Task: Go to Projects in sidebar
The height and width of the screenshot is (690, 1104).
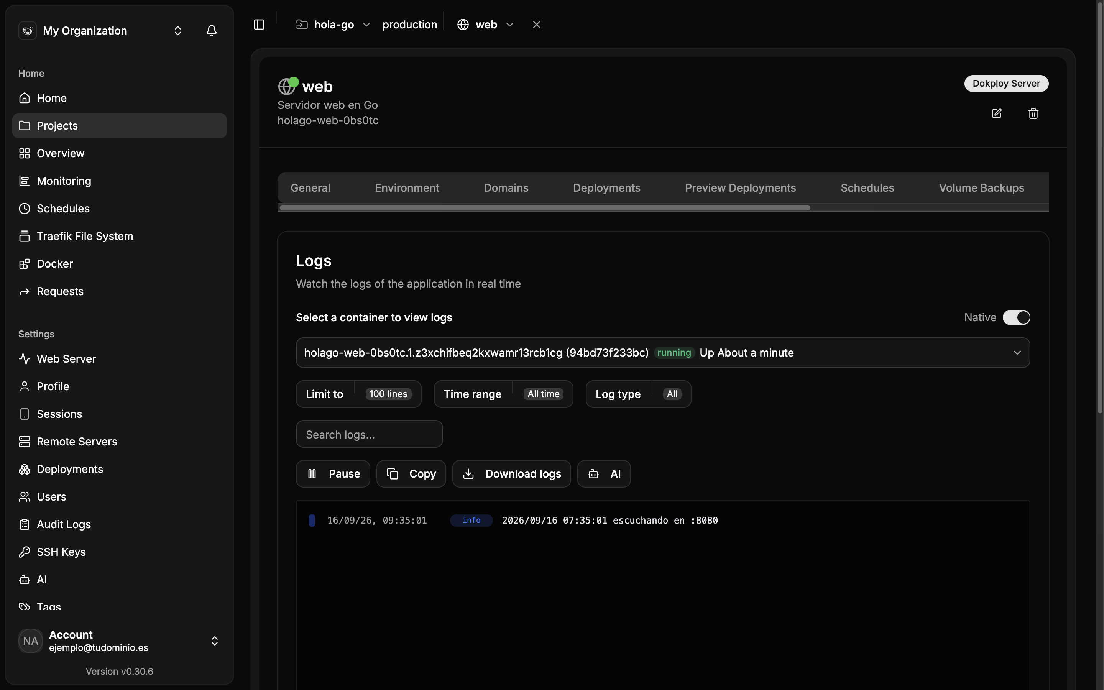Action: coord(119,126)
